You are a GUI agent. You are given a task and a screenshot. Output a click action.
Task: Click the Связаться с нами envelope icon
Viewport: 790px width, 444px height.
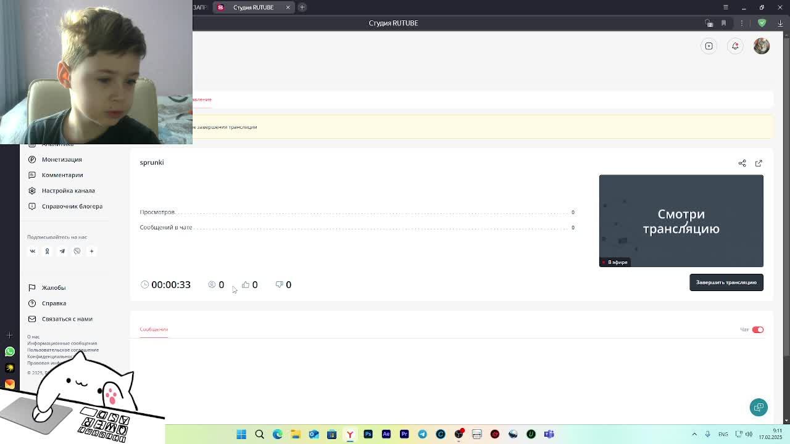tap(32, 319)
